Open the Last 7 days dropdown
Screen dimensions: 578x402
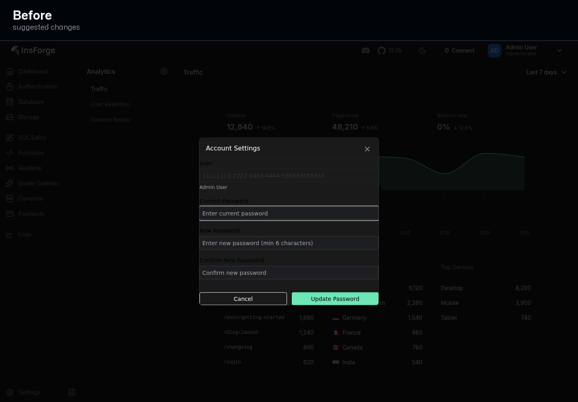pyautogui.click(x=546, y=72)
